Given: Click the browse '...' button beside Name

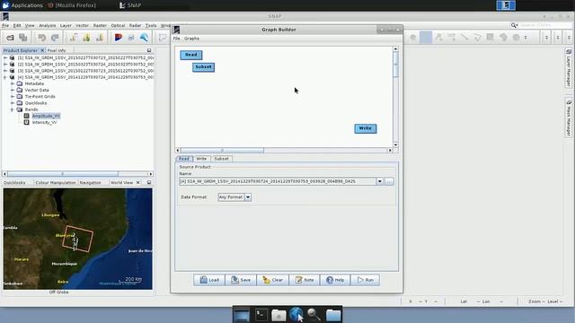Looking at the screenshot, I should pos(389,181).
